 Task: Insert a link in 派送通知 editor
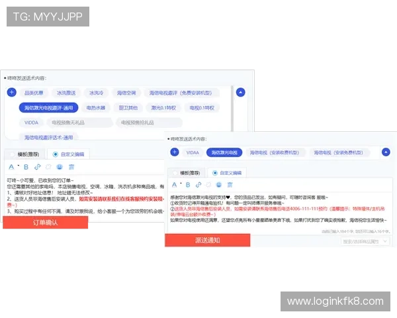tap(198, 185)
